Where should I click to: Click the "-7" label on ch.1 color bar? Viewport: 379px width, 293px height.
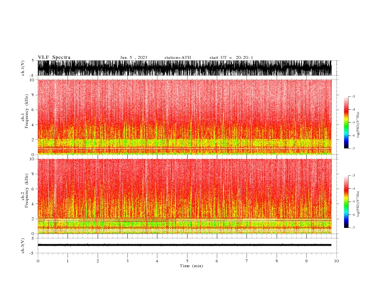click(x=353, y=148)
